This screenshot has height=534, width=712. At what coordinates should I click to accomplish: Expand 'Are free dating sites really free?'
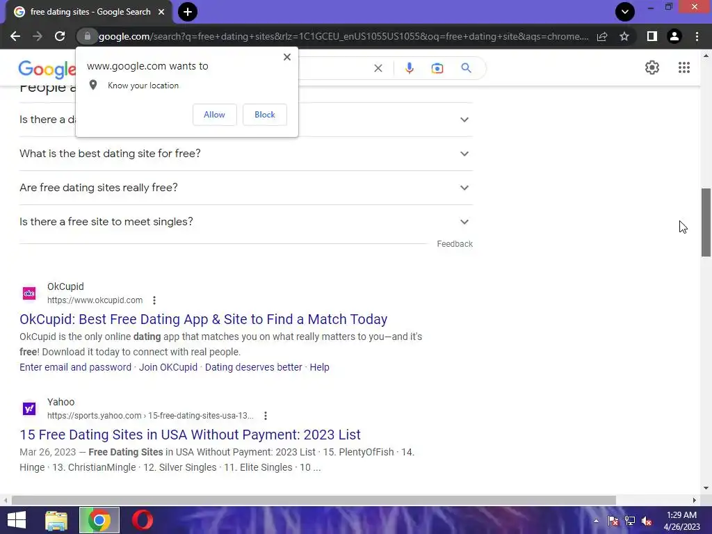point(246,188)
